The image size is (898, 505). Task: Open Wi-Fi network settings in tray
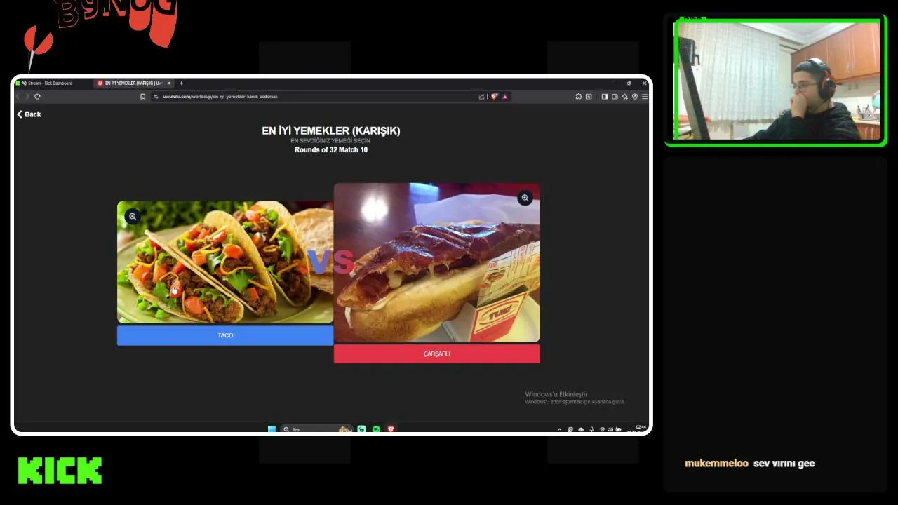click(603, 429)
